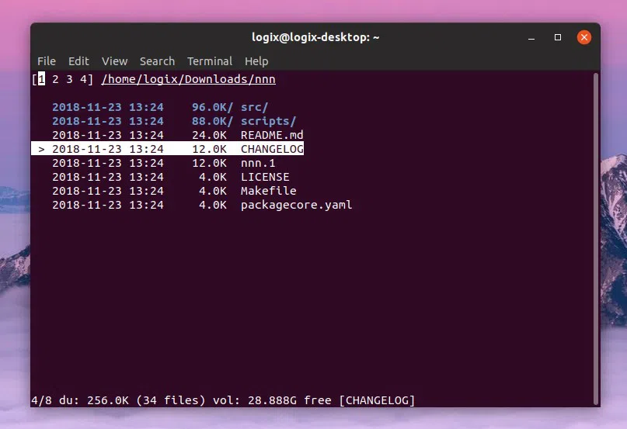Viewport: 627px width, 429px height.
Task: Open the Help menu
Action: click(256, 61)
